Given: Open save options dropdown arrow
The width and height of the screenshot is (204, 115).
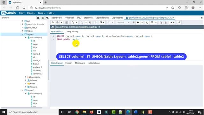Looking at the screenshot, I should click(61, 23).
